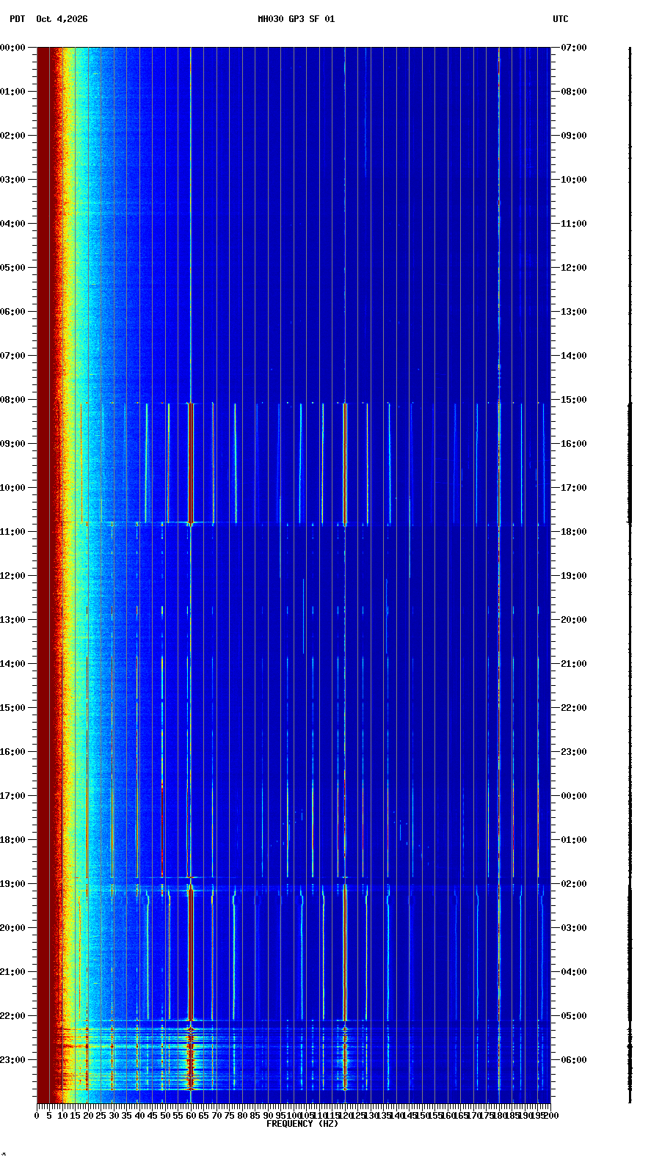
Task: Select 11:00 on the PDT time axis
Action: pos(12,532)
